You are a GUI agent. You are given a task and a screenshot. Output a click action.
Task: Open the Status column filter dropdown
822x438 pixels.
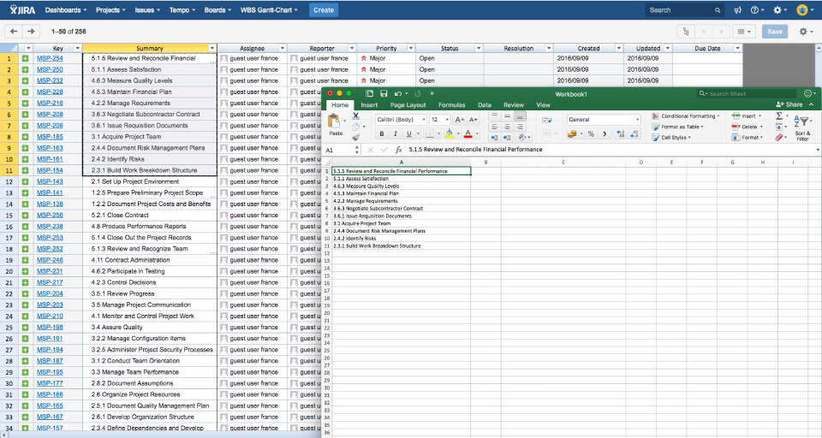[478, 48]
